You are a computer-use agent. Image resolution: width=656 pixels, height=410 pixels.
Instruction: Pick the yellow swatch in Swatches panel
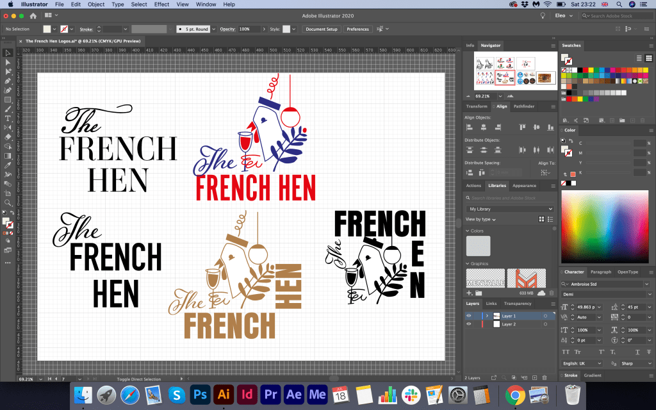[x=590, y=70]
